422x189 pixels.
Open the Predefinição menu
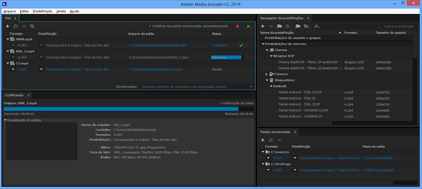(x=43, y=11)
